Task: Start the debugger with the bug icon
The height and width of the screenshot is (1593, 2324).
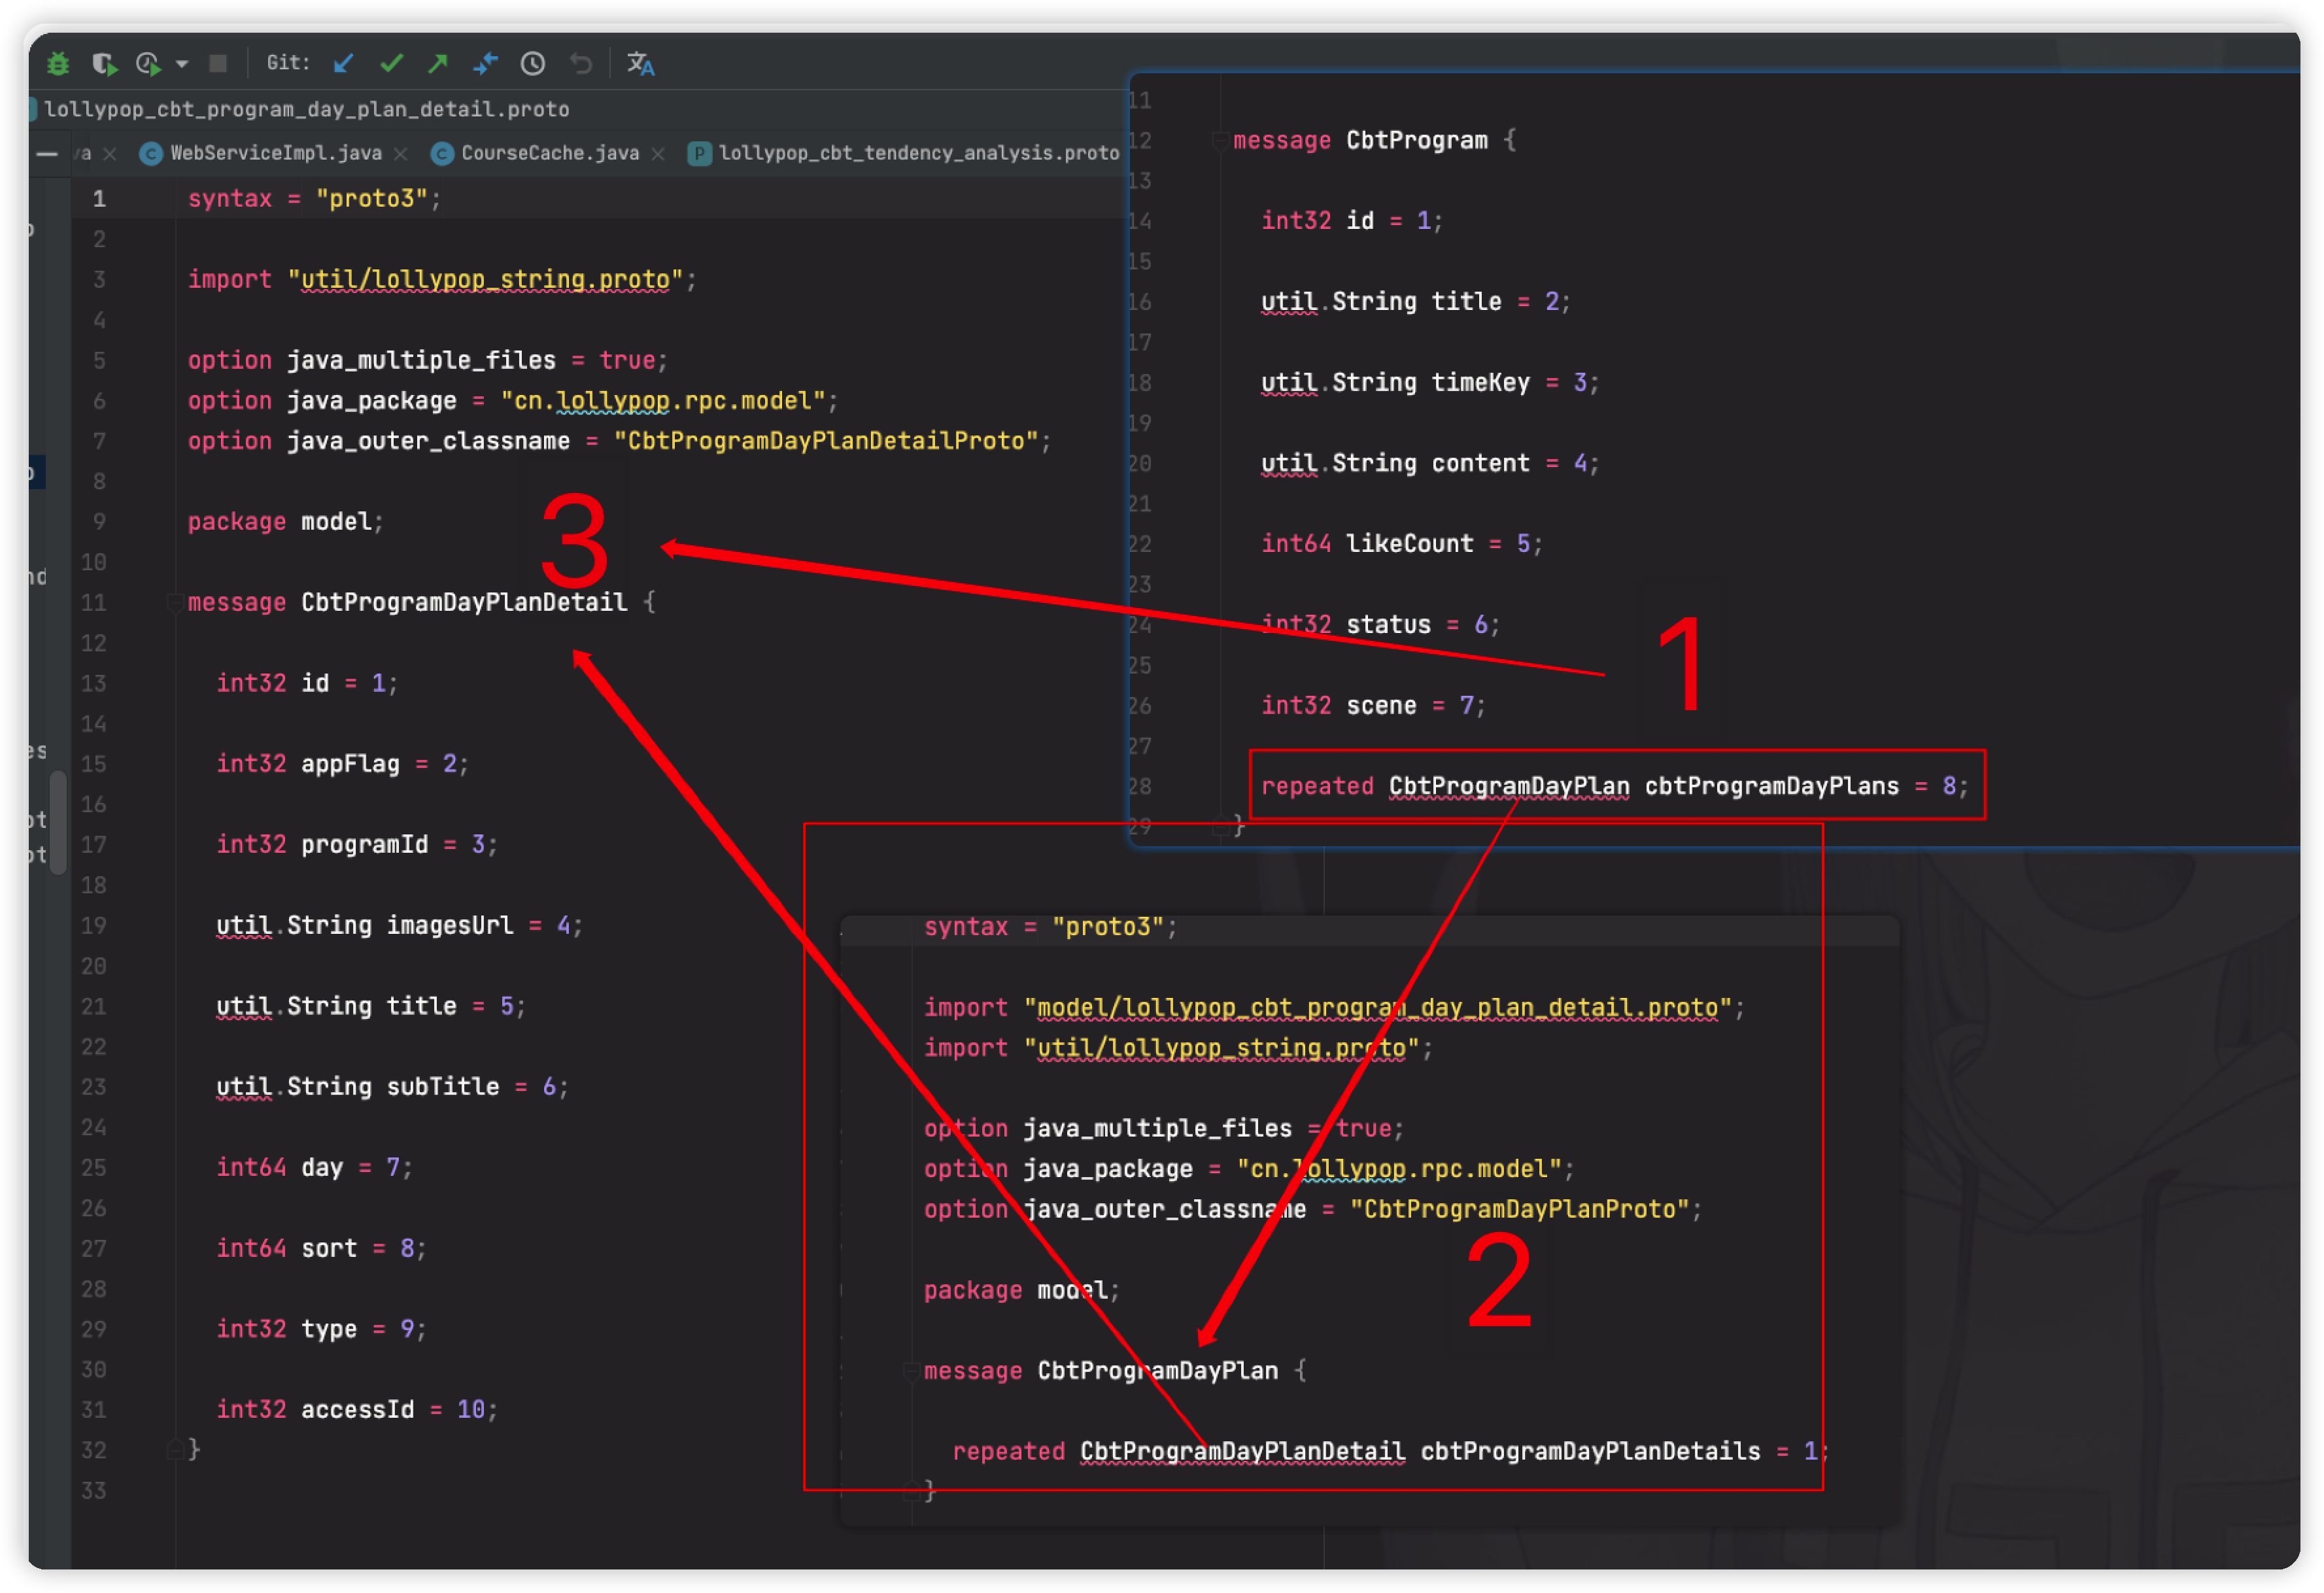Action: pyautogui.click(x=58, y=63)
